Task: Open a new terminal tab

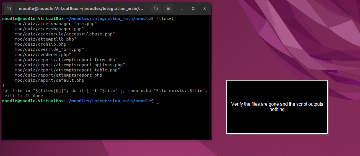Action: pos(9,9)
